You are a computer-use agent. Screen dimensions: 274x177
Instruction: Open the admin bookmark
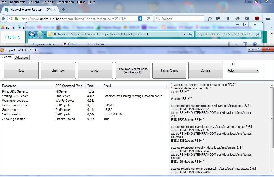[x=8, y=27]
